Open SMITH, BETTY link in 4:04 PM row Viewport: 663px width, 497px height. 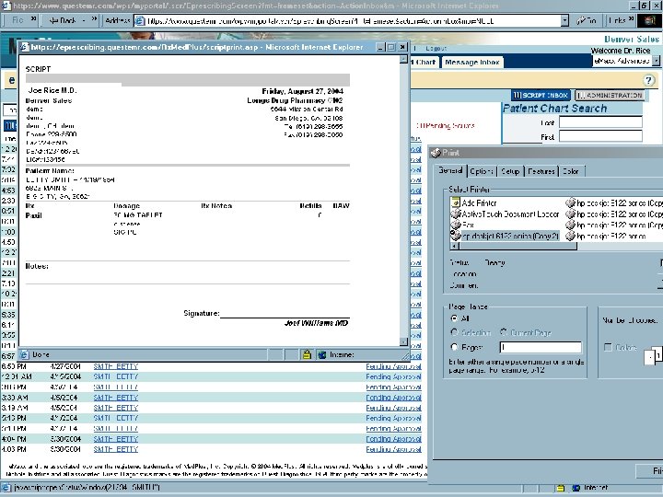tap(116, 439)
